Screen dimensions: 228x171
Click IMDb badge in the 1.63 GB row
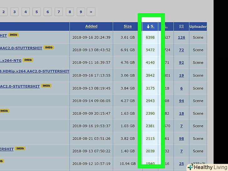tap(4, 111)
